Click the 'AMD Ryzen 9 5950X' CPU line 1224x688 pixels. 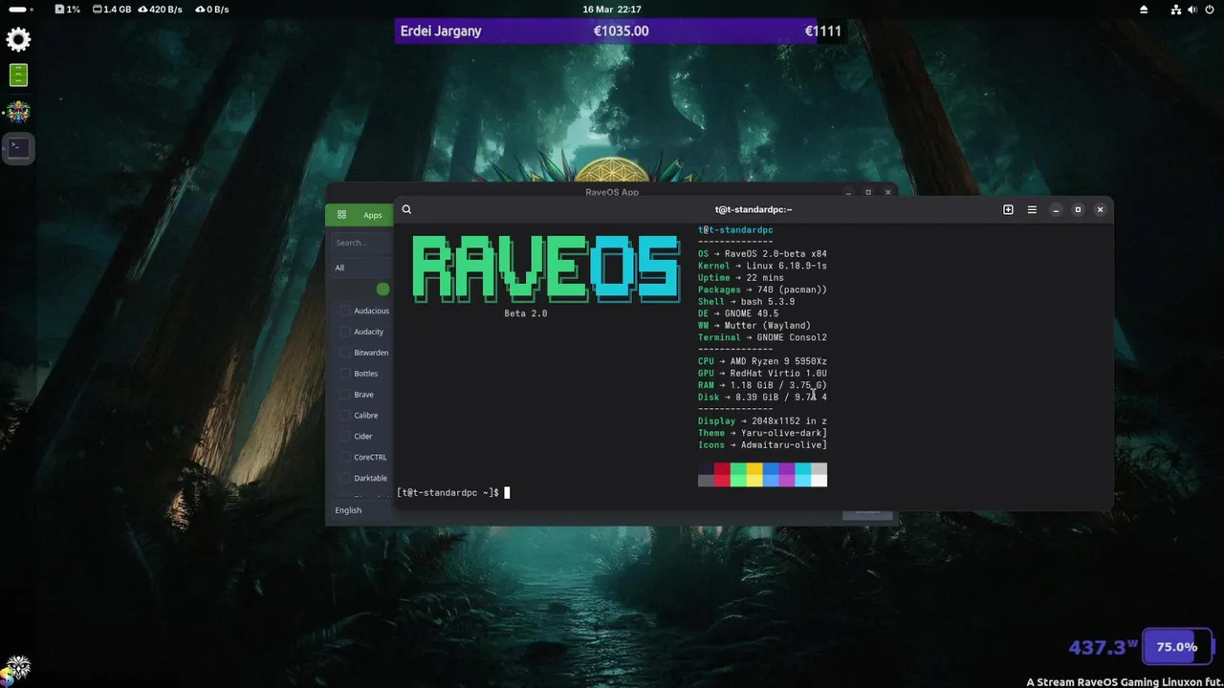[x=762, y=361]
